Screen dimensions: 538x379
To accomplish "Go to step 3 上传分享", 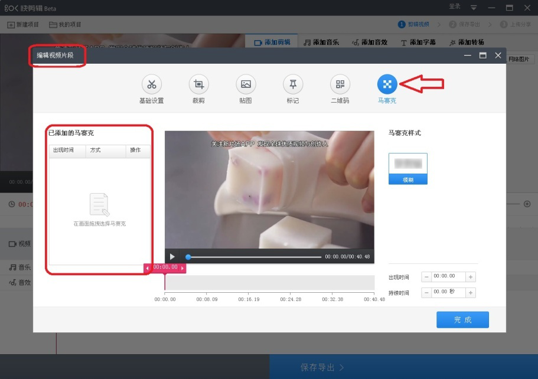I will (x=516, y=24).
